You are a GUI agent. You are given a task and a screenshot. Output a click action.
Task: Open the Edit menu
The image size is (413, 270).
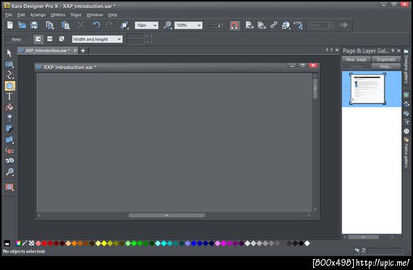coord(21,15)
